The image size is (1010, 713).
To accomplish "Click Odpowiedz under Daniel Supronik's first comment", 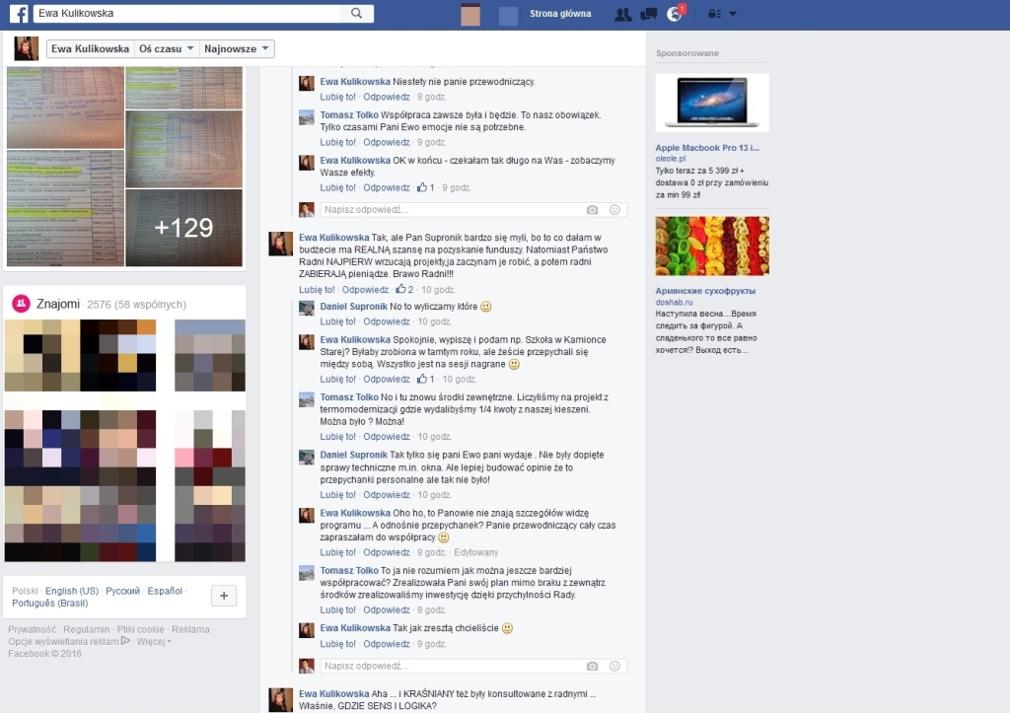I will pos(387,321).
